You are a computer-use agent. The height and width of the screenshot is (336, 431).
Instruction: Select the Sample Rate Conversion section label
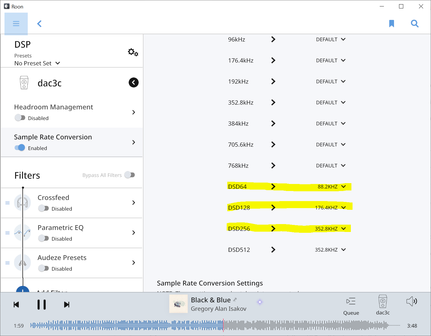coord(53,137)
